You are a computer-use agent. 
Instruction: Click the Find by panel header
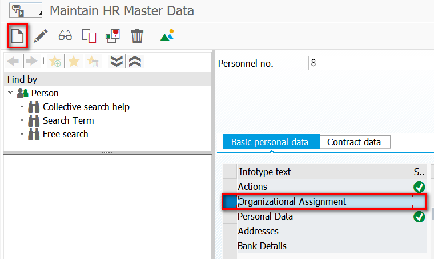point(107,79)
